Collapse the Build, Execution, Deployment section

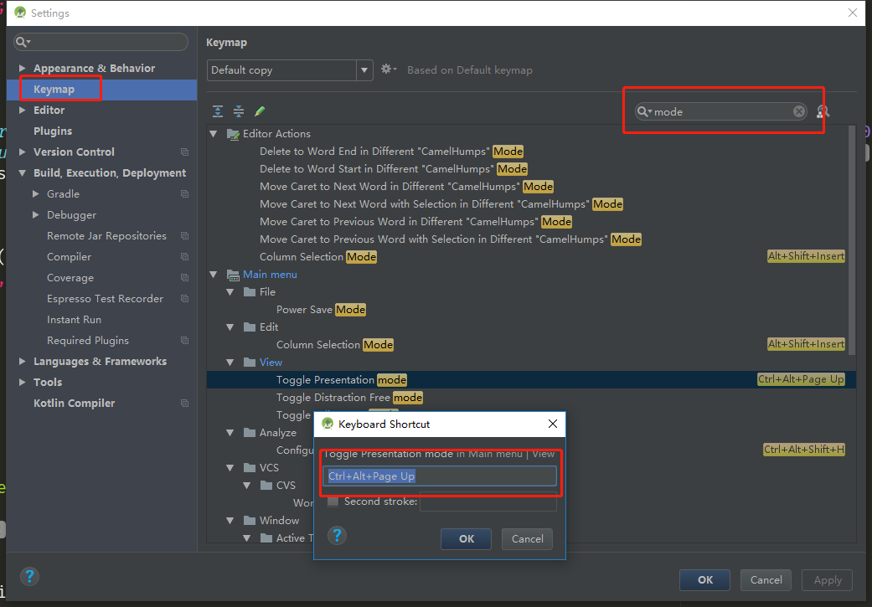click(23, 173)
